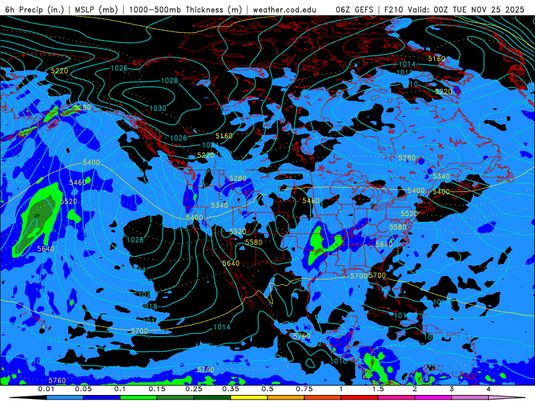Click the 0.1 legend value
Screen dimensions: 535x401
coord(120,389)
